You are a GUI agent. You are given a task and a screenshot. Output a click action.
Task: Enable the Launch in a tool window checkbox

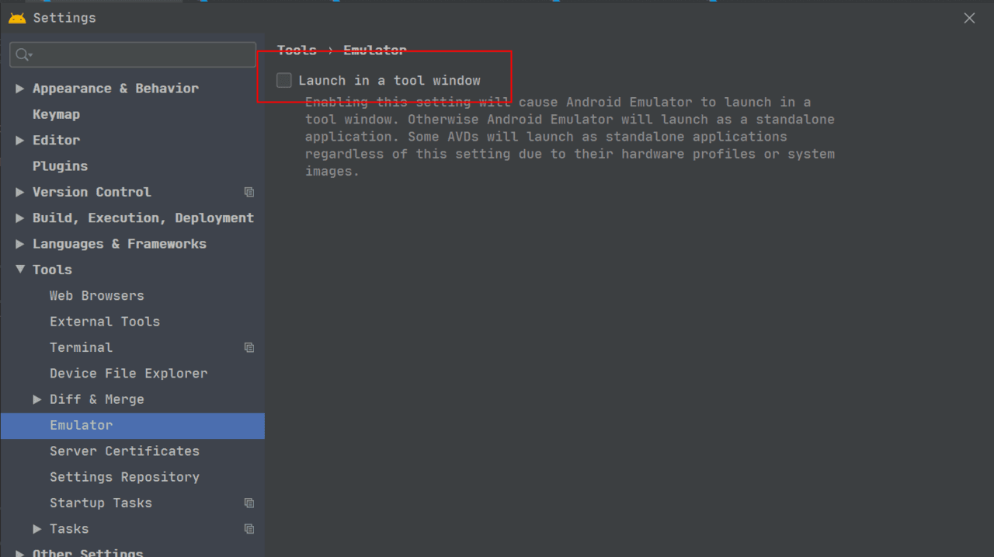pos(284,80)
